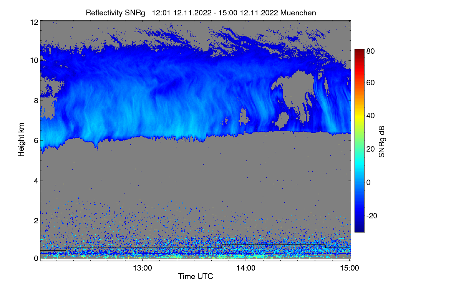The image size is (461, 307).
Task: Click the 40 dB colorbar tick label
Action: click(x=371, y=116)
